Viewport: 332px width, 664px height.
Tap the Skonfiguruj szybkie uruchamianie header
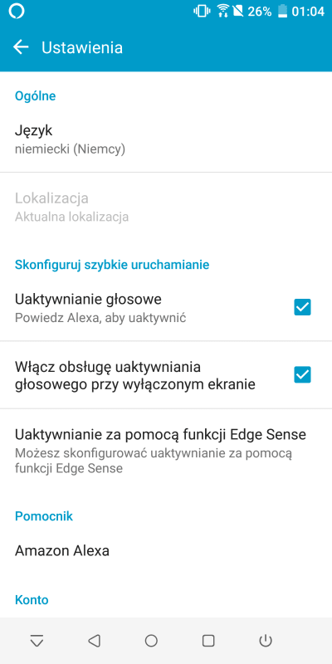[112, 265]
